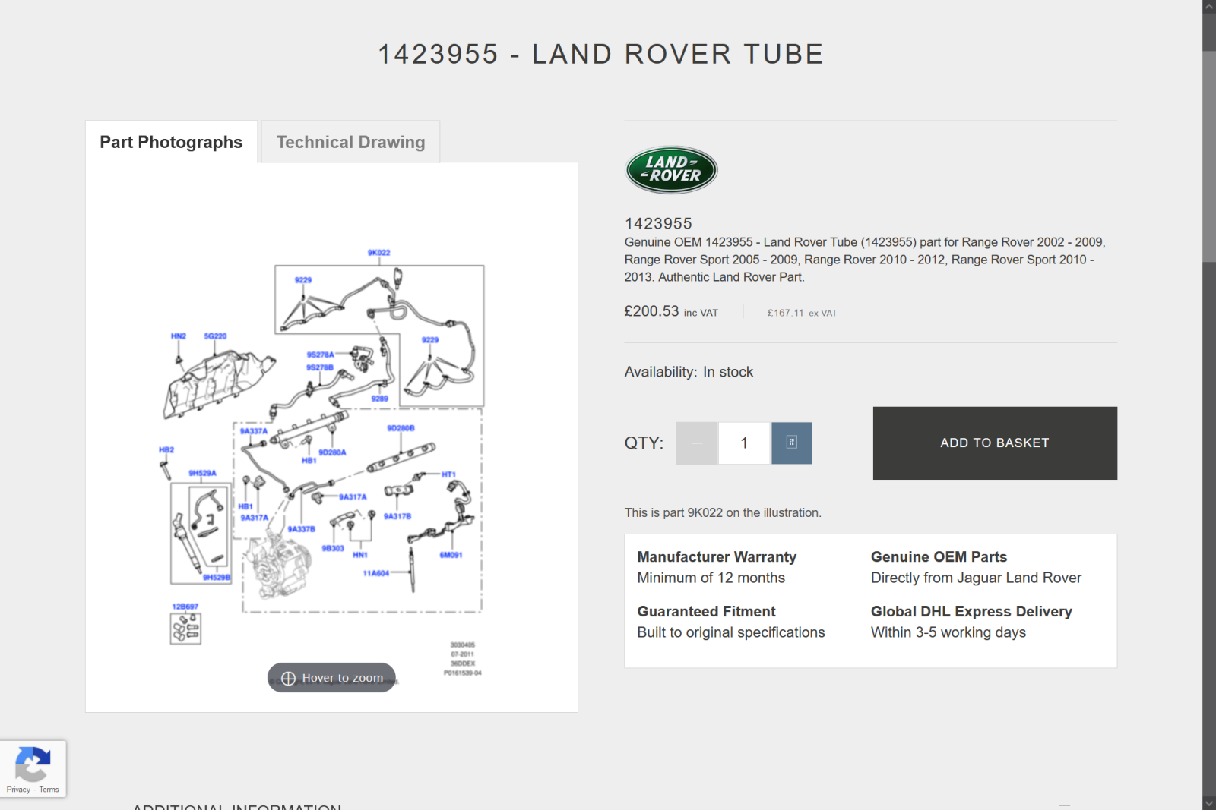
Task: Increase quantity with the plus button
Action: pos(791,443)
